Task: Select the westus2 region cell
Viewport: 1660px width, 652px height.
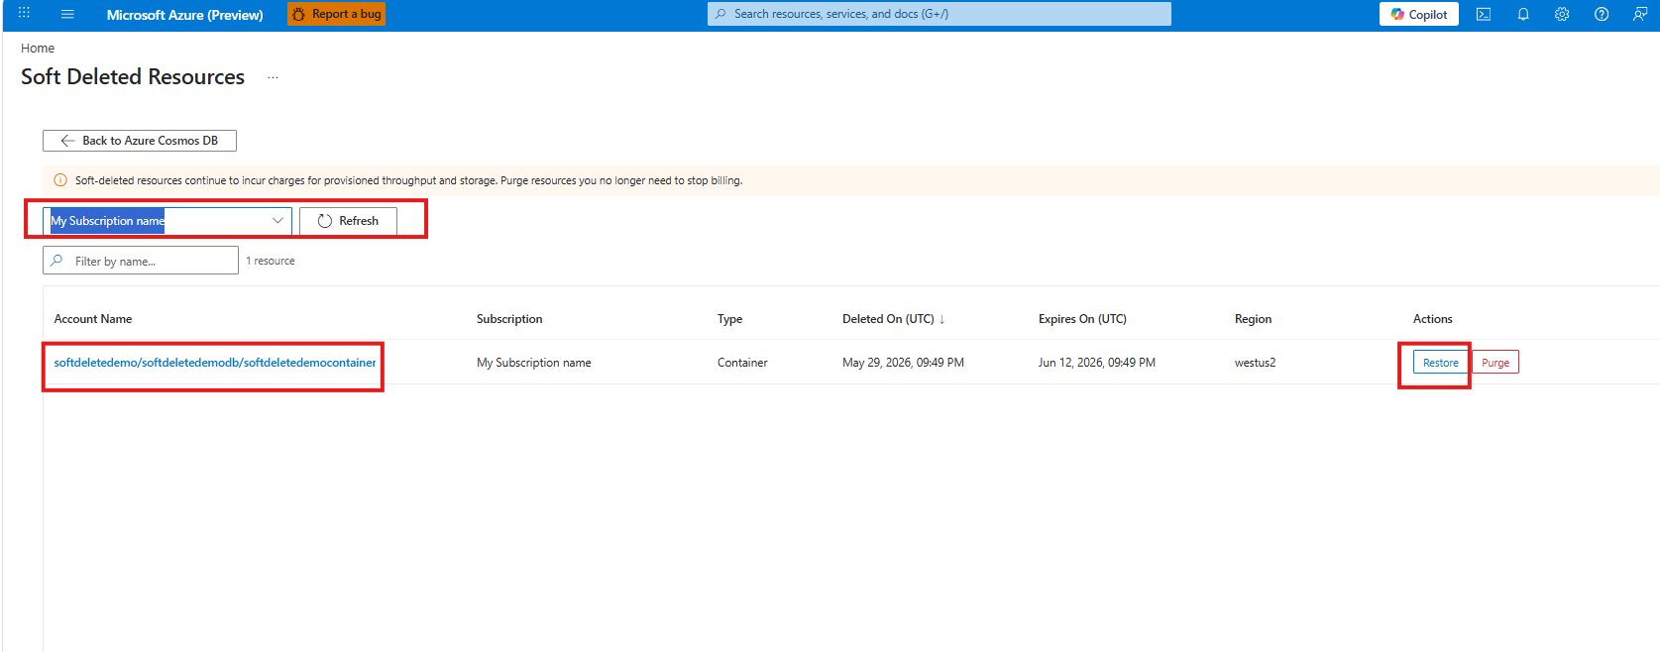Action: coord(1255,363)
